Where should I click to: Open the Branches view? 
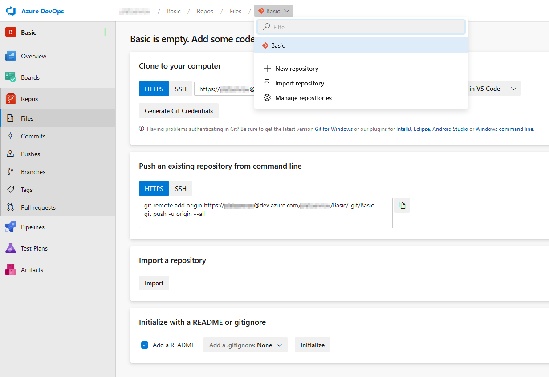coord(34,171)
